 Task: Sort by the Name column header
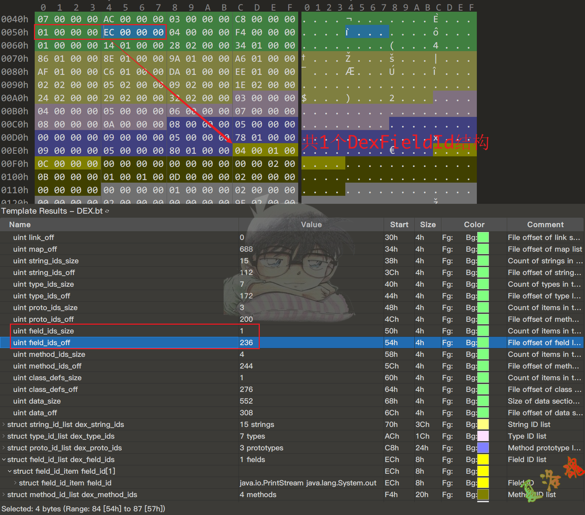pyautogui.click(x=20, y=225)
